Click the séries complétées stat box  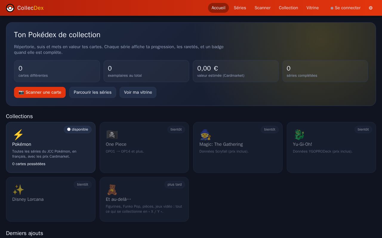coord(325,71)
